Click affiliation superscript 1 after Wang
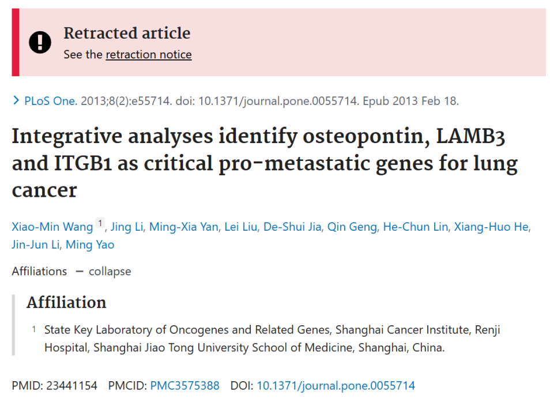Screen dimensions: 550x402 [x=100, y=223]
